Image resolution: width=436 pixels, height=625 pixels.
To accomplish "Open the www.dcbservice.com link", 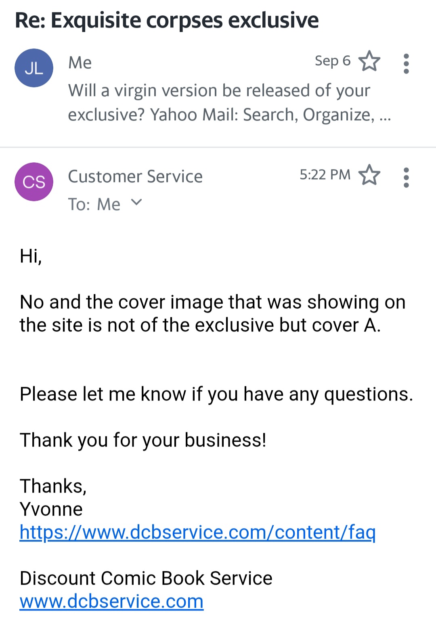I will coord(111,602).
